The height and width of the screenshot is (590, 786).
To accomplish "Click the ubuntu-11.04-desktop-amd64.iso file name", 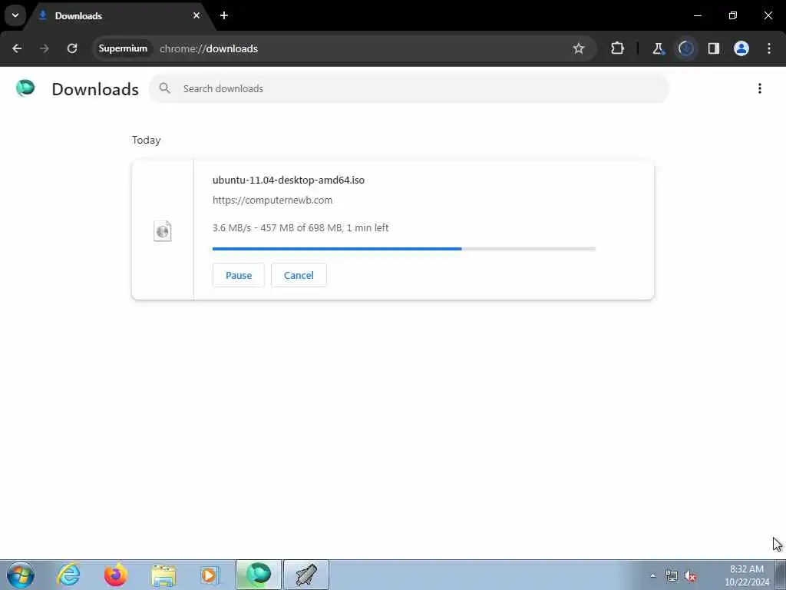I will (x=289, y=180).
